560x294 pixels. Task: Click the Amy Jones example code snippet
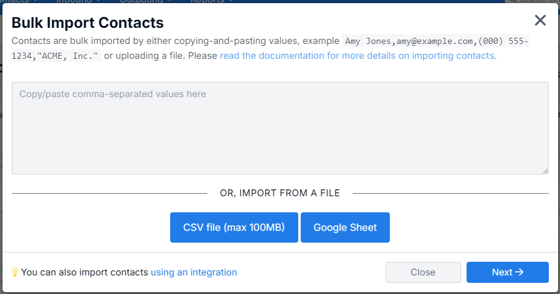click(436, 41)
